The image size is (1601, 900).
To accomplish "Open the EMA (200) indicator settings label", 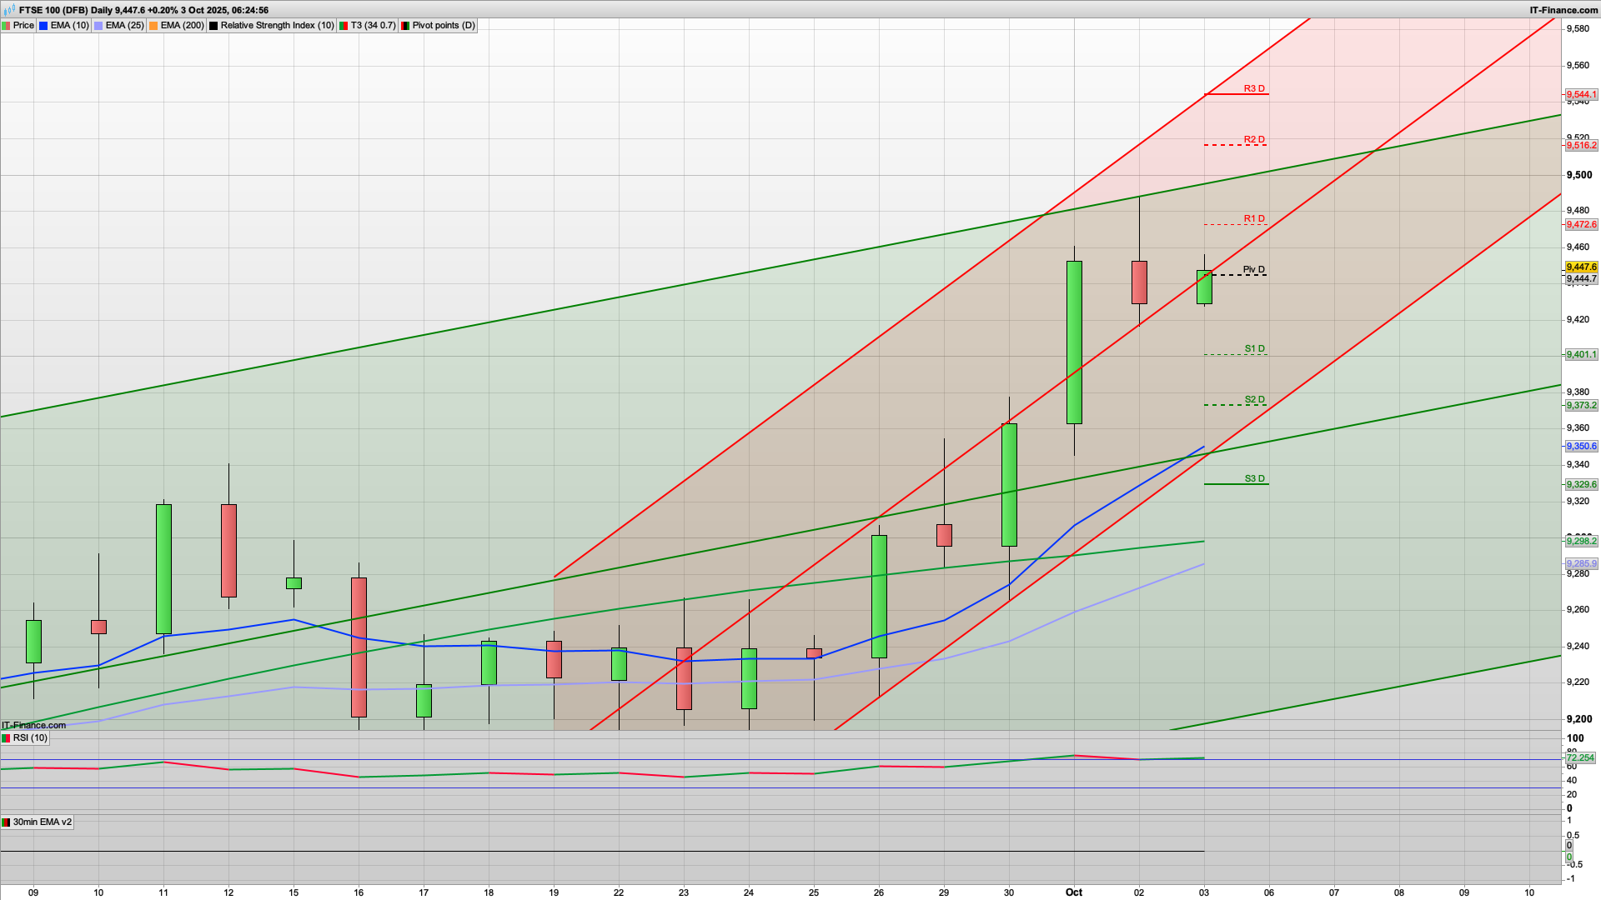I will coord(182,26).
